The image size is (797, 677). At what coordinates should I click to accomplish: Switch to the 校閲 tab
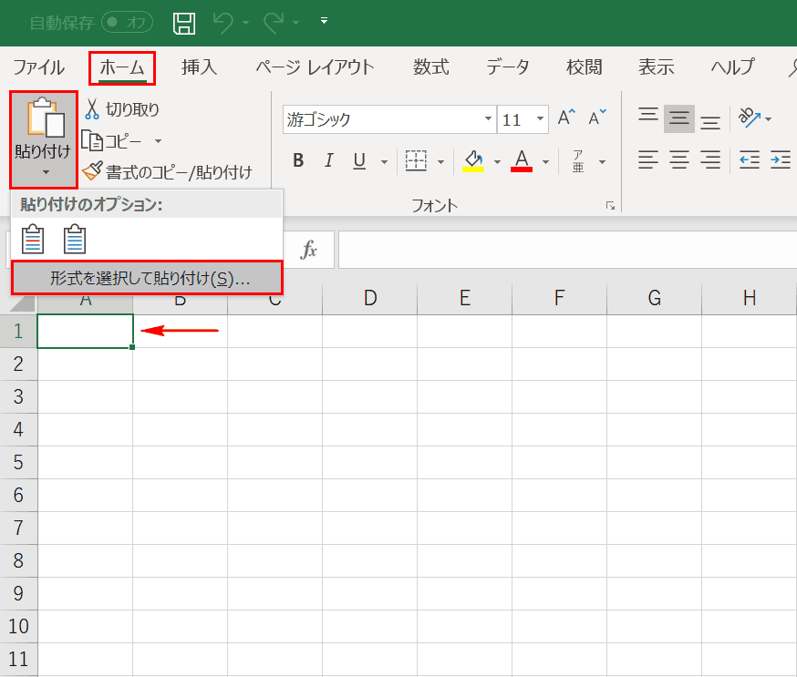[x=584, y=67]
